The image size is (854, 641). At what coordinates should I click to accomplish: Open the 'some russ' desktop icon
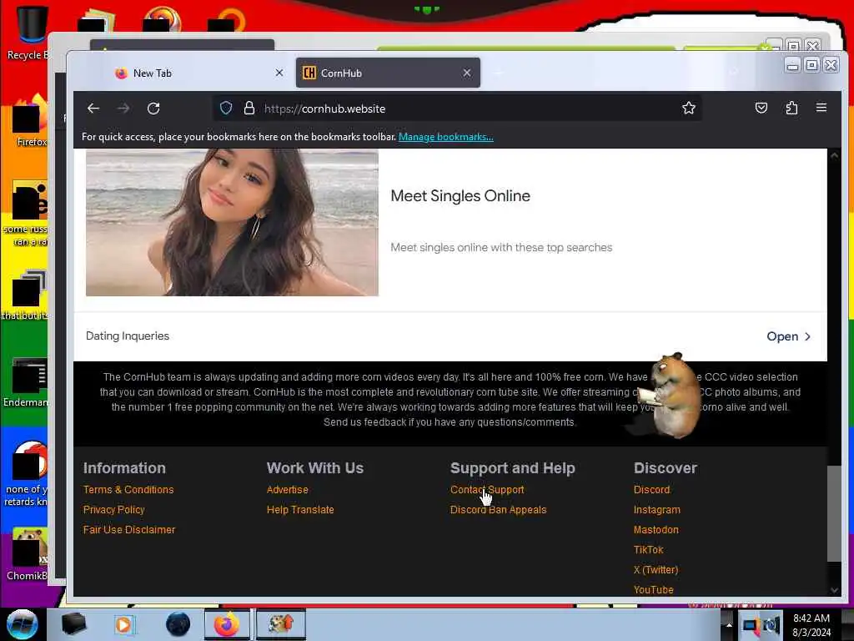click(27, 213)
